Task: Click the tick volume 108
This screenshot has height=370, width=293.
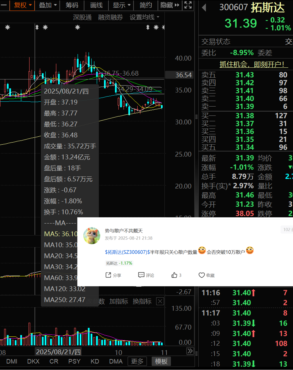Action: coord(281,344)
